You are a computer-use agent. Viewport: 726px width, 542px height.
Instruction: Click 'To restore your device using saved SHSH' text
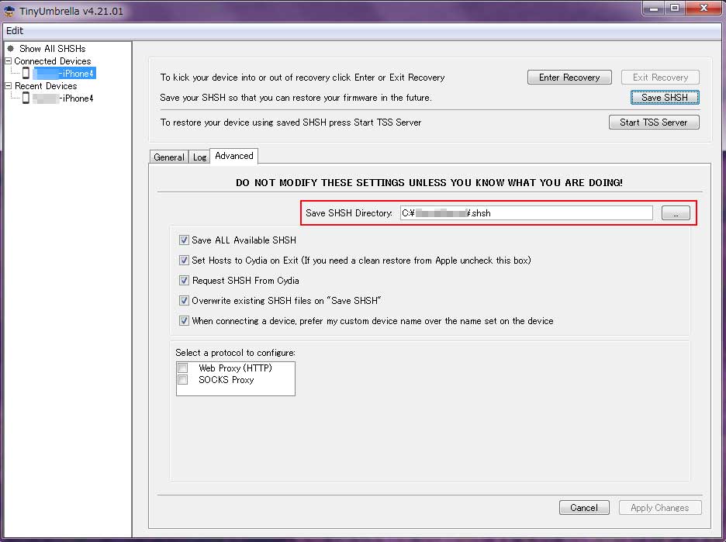click(x=291, y=123)
